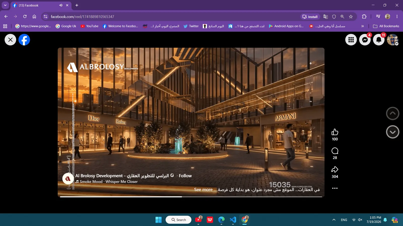Screen dimensions: 403x226
Task: Open the reel comments
Action: pos(335,151)
